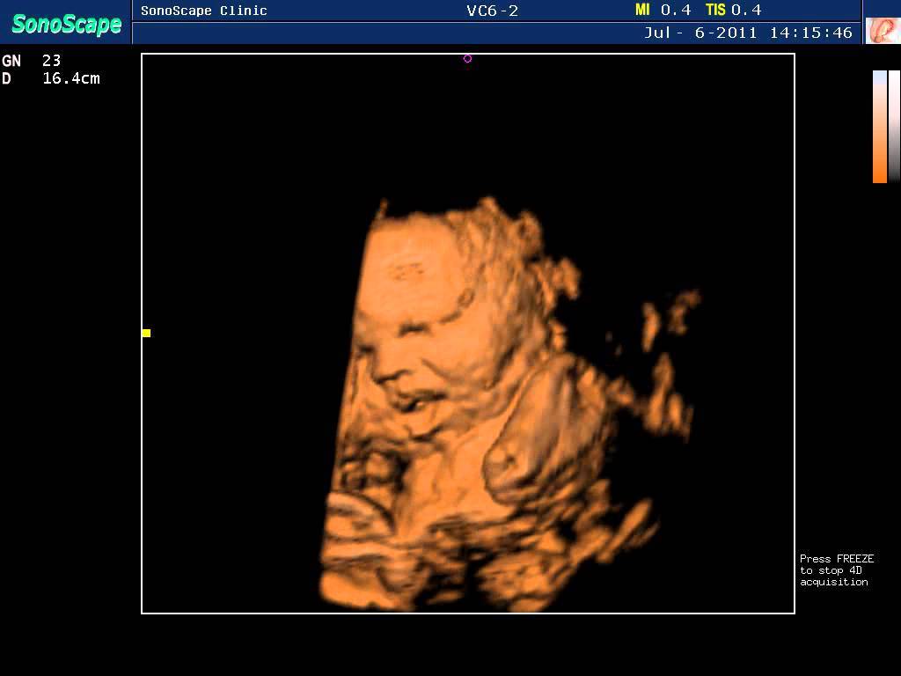
Task: Click the GN 23 gain value
Action: (x=32, y=61)
